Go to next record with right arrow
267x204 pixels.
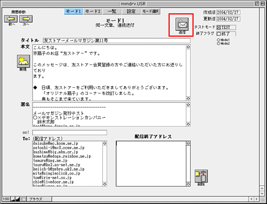point(26,19)
